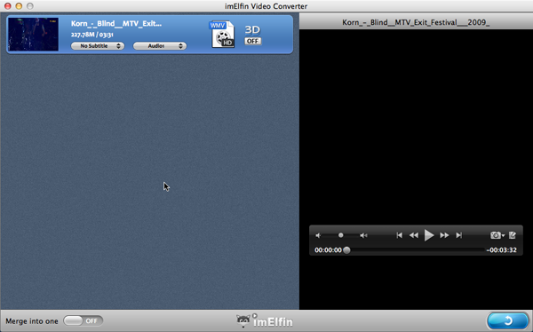The image size is (533, 332).
Task: Click the Korn_-_Blind__MTV_Exit... file name
Action: pos(116,23)
